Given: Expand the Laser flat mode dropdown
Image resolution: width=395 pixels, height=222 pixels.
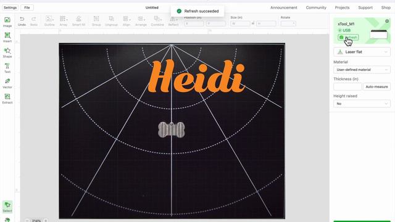Looking at the screenshot, I should point(362,52).
